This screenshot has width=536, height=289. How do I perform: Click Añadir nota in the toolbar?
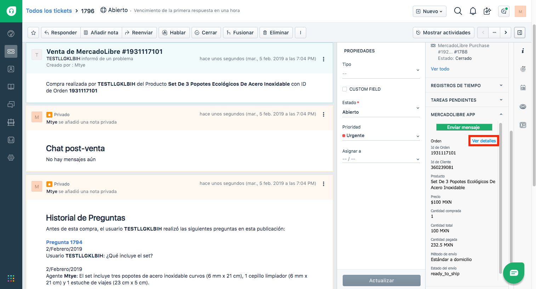pyautogui.click(x=101, y=33)
